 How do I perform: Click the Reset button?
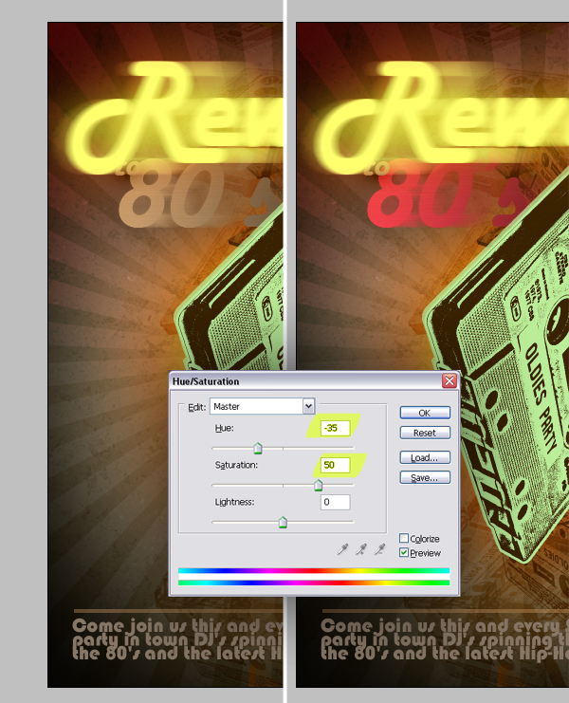tap(425, 433)
